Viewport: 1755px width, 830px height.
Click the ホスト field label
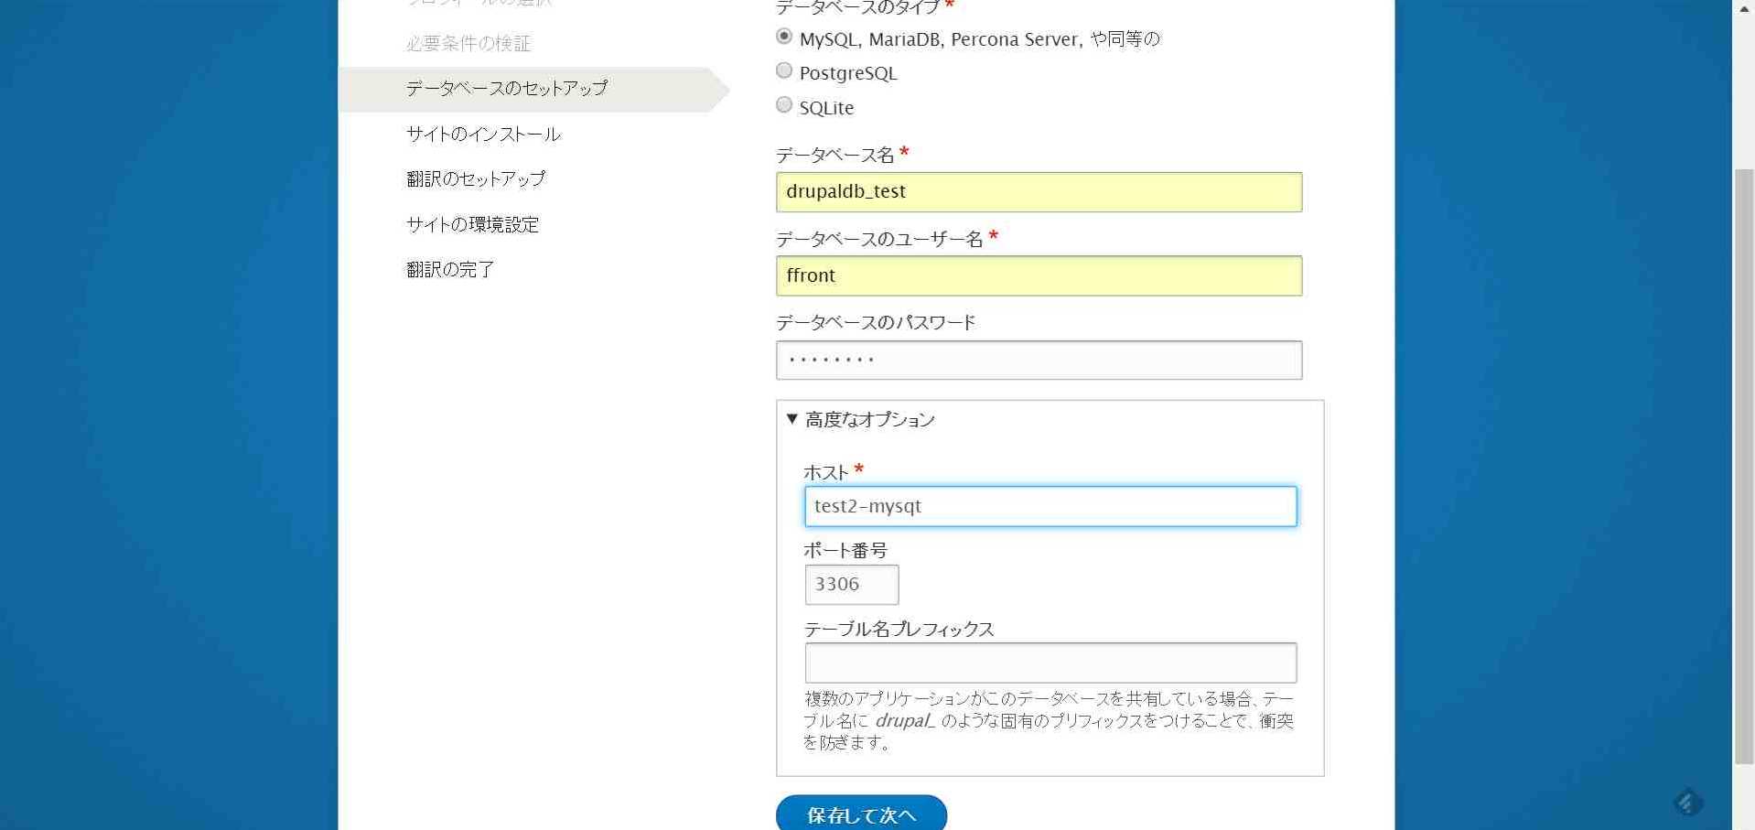click(826, 473)
